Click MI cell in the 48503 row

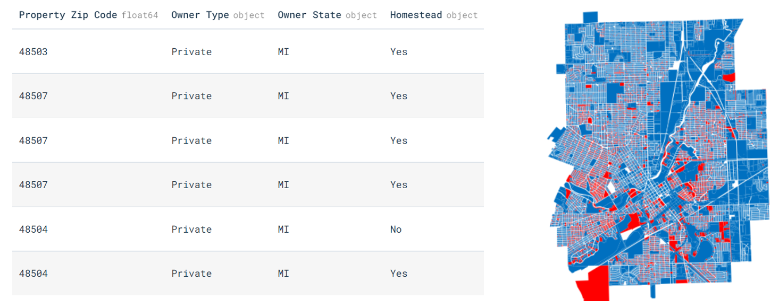click(x=283, y=51)
